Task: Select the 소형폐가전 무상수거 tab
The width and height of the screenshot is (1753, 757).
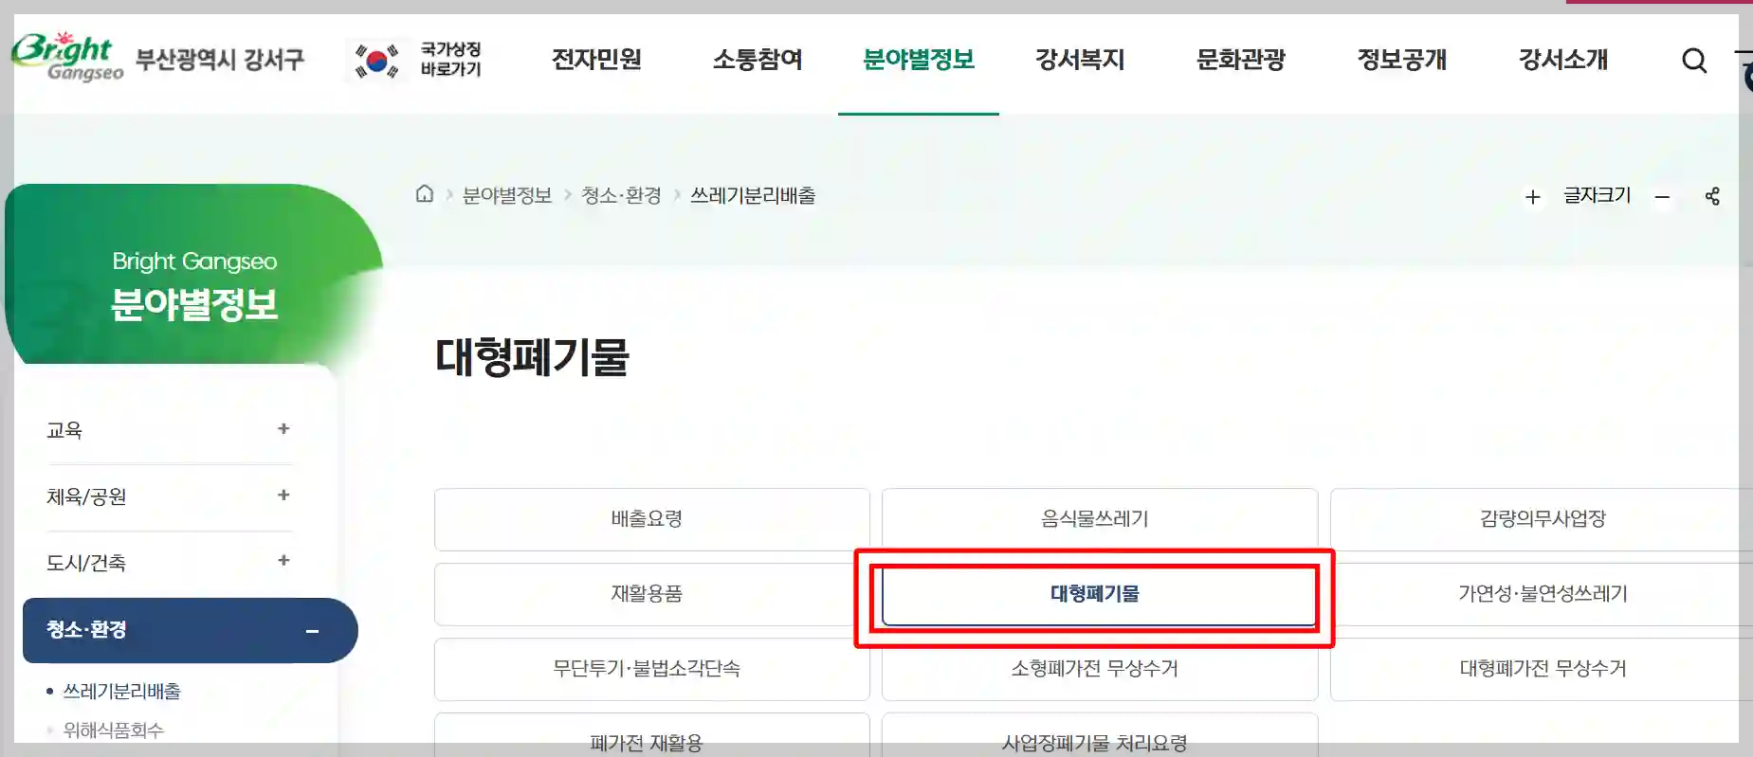Action: point(1100,669)
